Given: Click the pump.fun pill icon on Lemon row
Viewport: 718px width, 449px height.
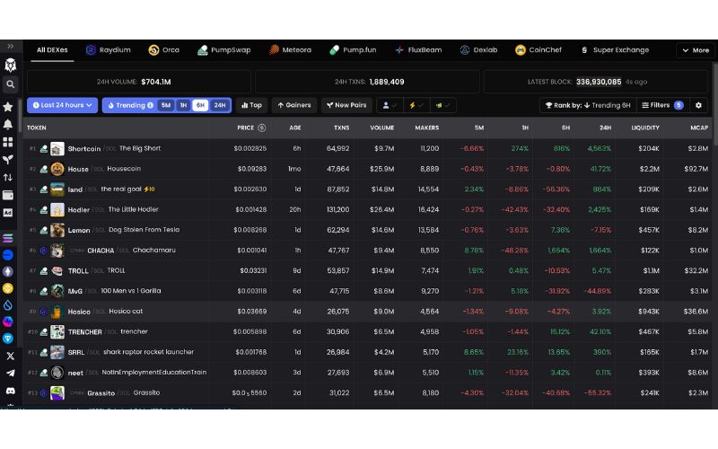Looking at the screenshot, I should (x=43, y=230).
